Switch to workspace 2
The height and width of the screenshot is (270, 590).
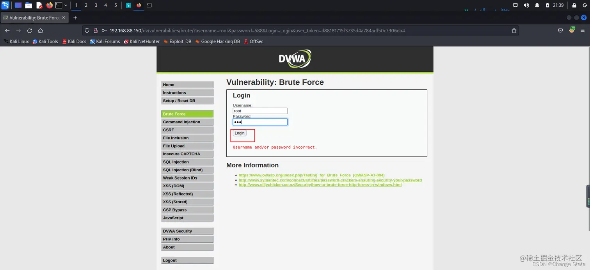click(86, 5)
